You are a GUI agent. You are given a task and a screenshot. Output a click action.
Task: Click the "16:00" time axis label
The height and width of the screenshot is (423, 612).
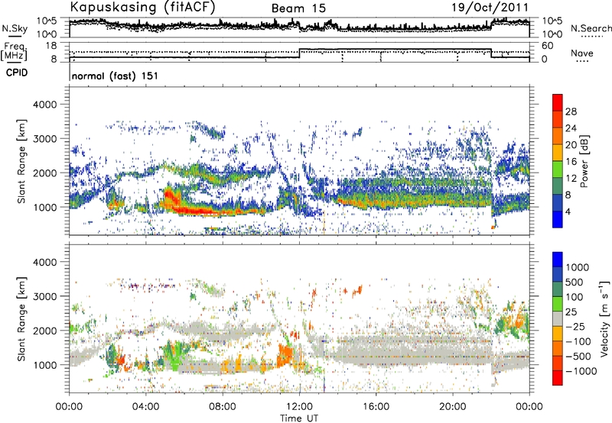[376, 407]
